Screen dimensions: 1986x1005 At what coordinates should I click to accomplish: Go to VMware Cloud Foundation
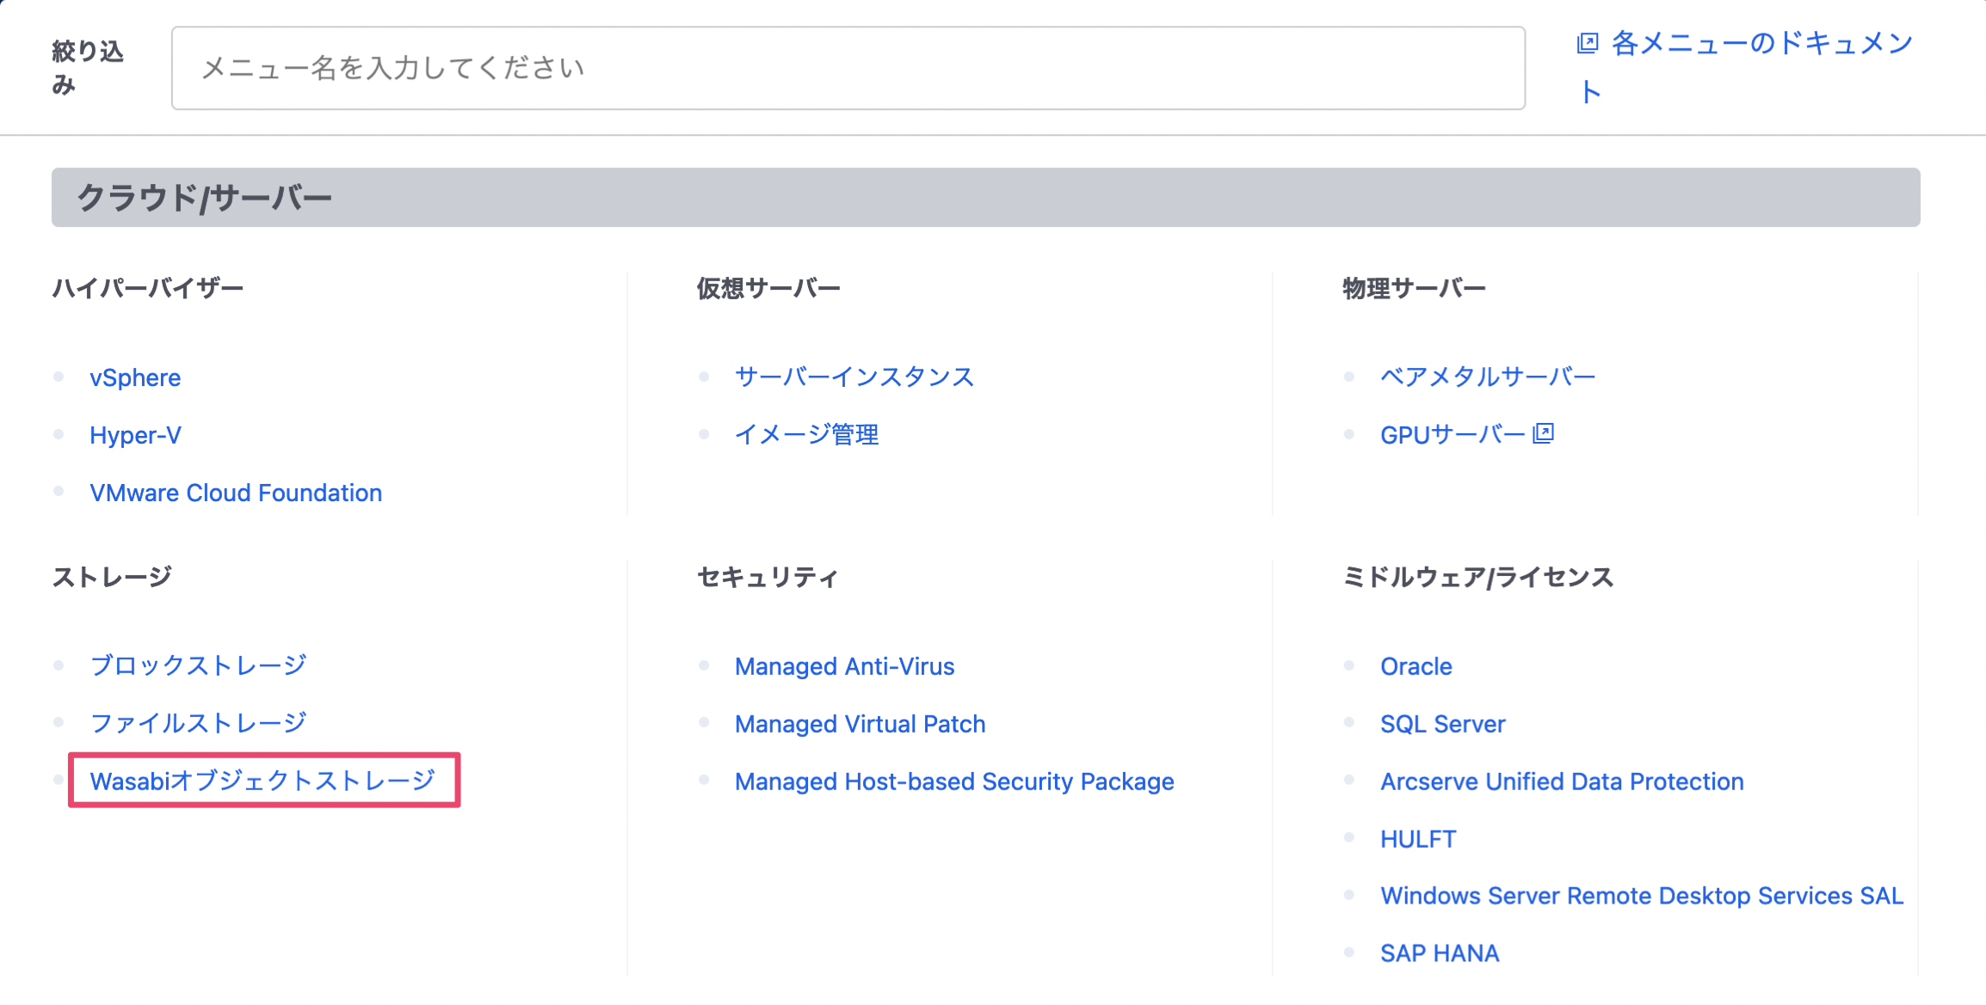pos(236,493)
